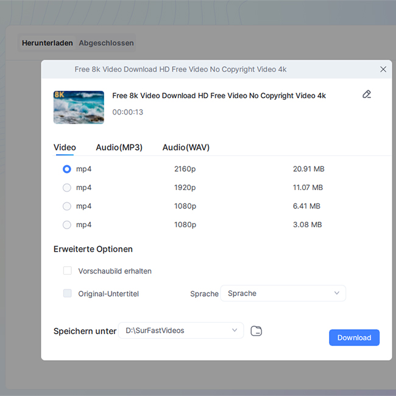Image resolution: width=396 pixels, height=396 pixels.
Task: Open the browse folder icon next to save path
Action: click(256, 331)
